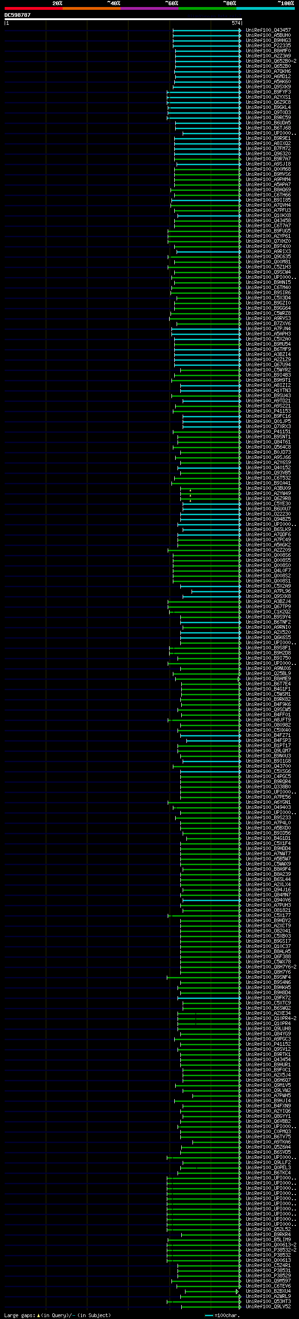Image resolution: width=299 pixels, height=1319 pixels.
Task: Select hit label UniRef100_Q9SXK8
Action: 268,597
